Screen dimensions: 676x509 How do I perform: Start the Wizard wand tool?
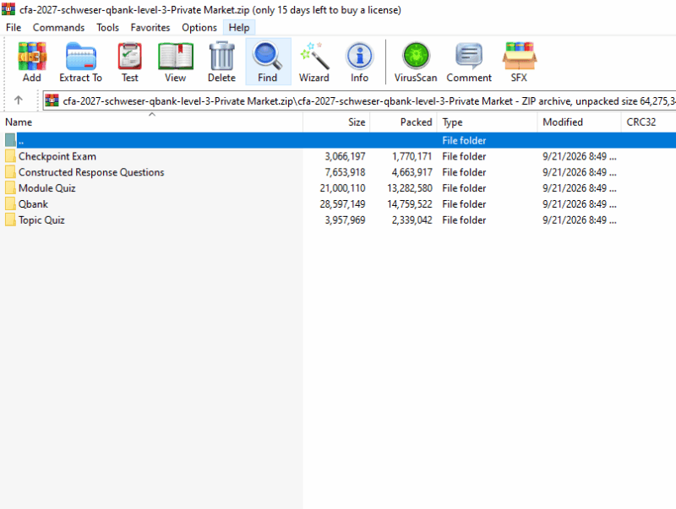click(x=314, y=62)
